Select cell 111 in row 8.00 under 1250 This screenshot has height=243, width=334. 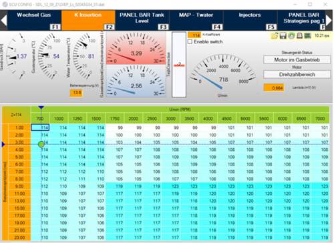tap(77, 179)
